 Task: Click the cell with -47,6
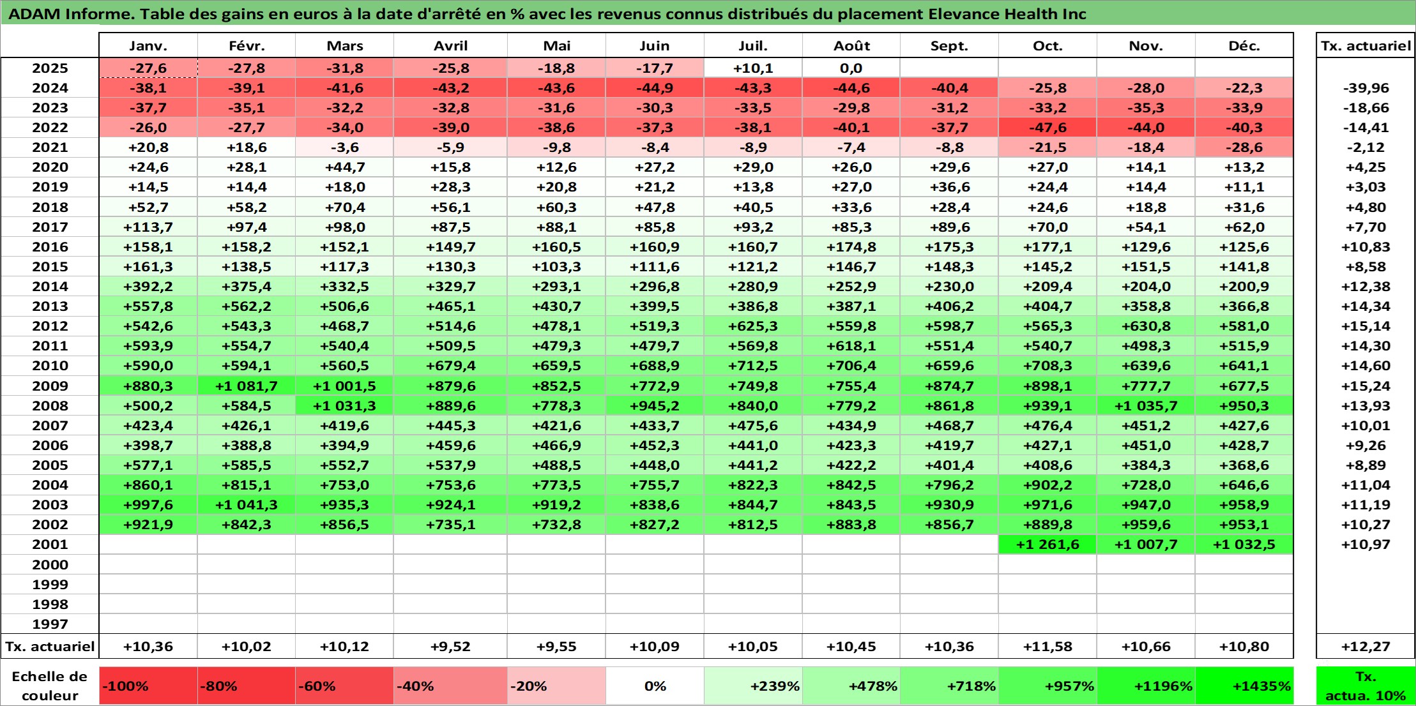pyautogui.click(x=1047, y=128)
